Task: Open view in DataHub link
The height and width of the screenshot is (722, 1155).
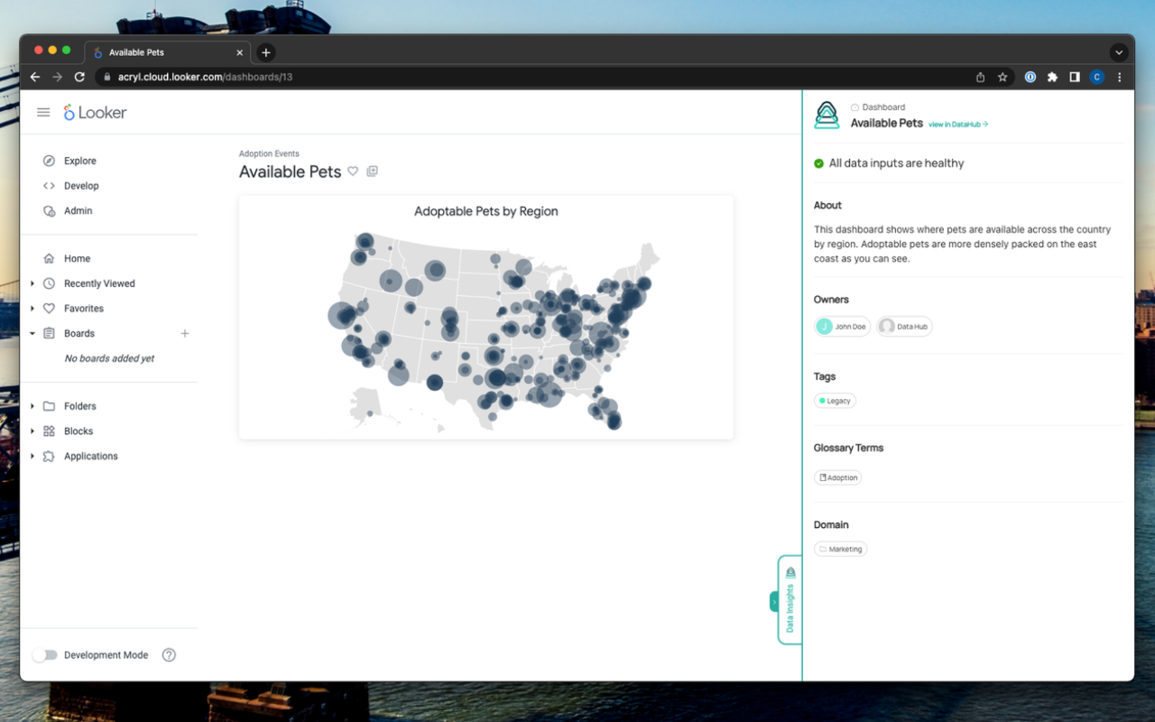Action: pos(958,124)
